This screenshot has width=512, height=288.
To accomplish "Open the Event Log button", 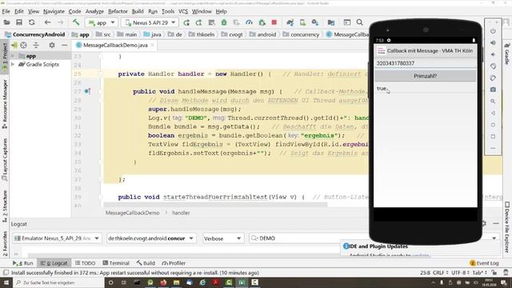I will point(484,263).
